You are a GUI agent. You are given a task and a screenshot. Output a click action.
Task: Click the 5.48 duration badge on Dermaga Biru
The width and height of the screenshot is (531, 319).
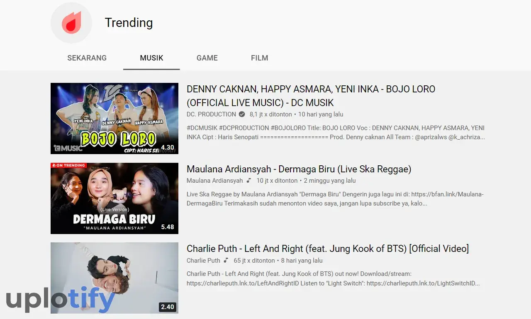point(168,227)
